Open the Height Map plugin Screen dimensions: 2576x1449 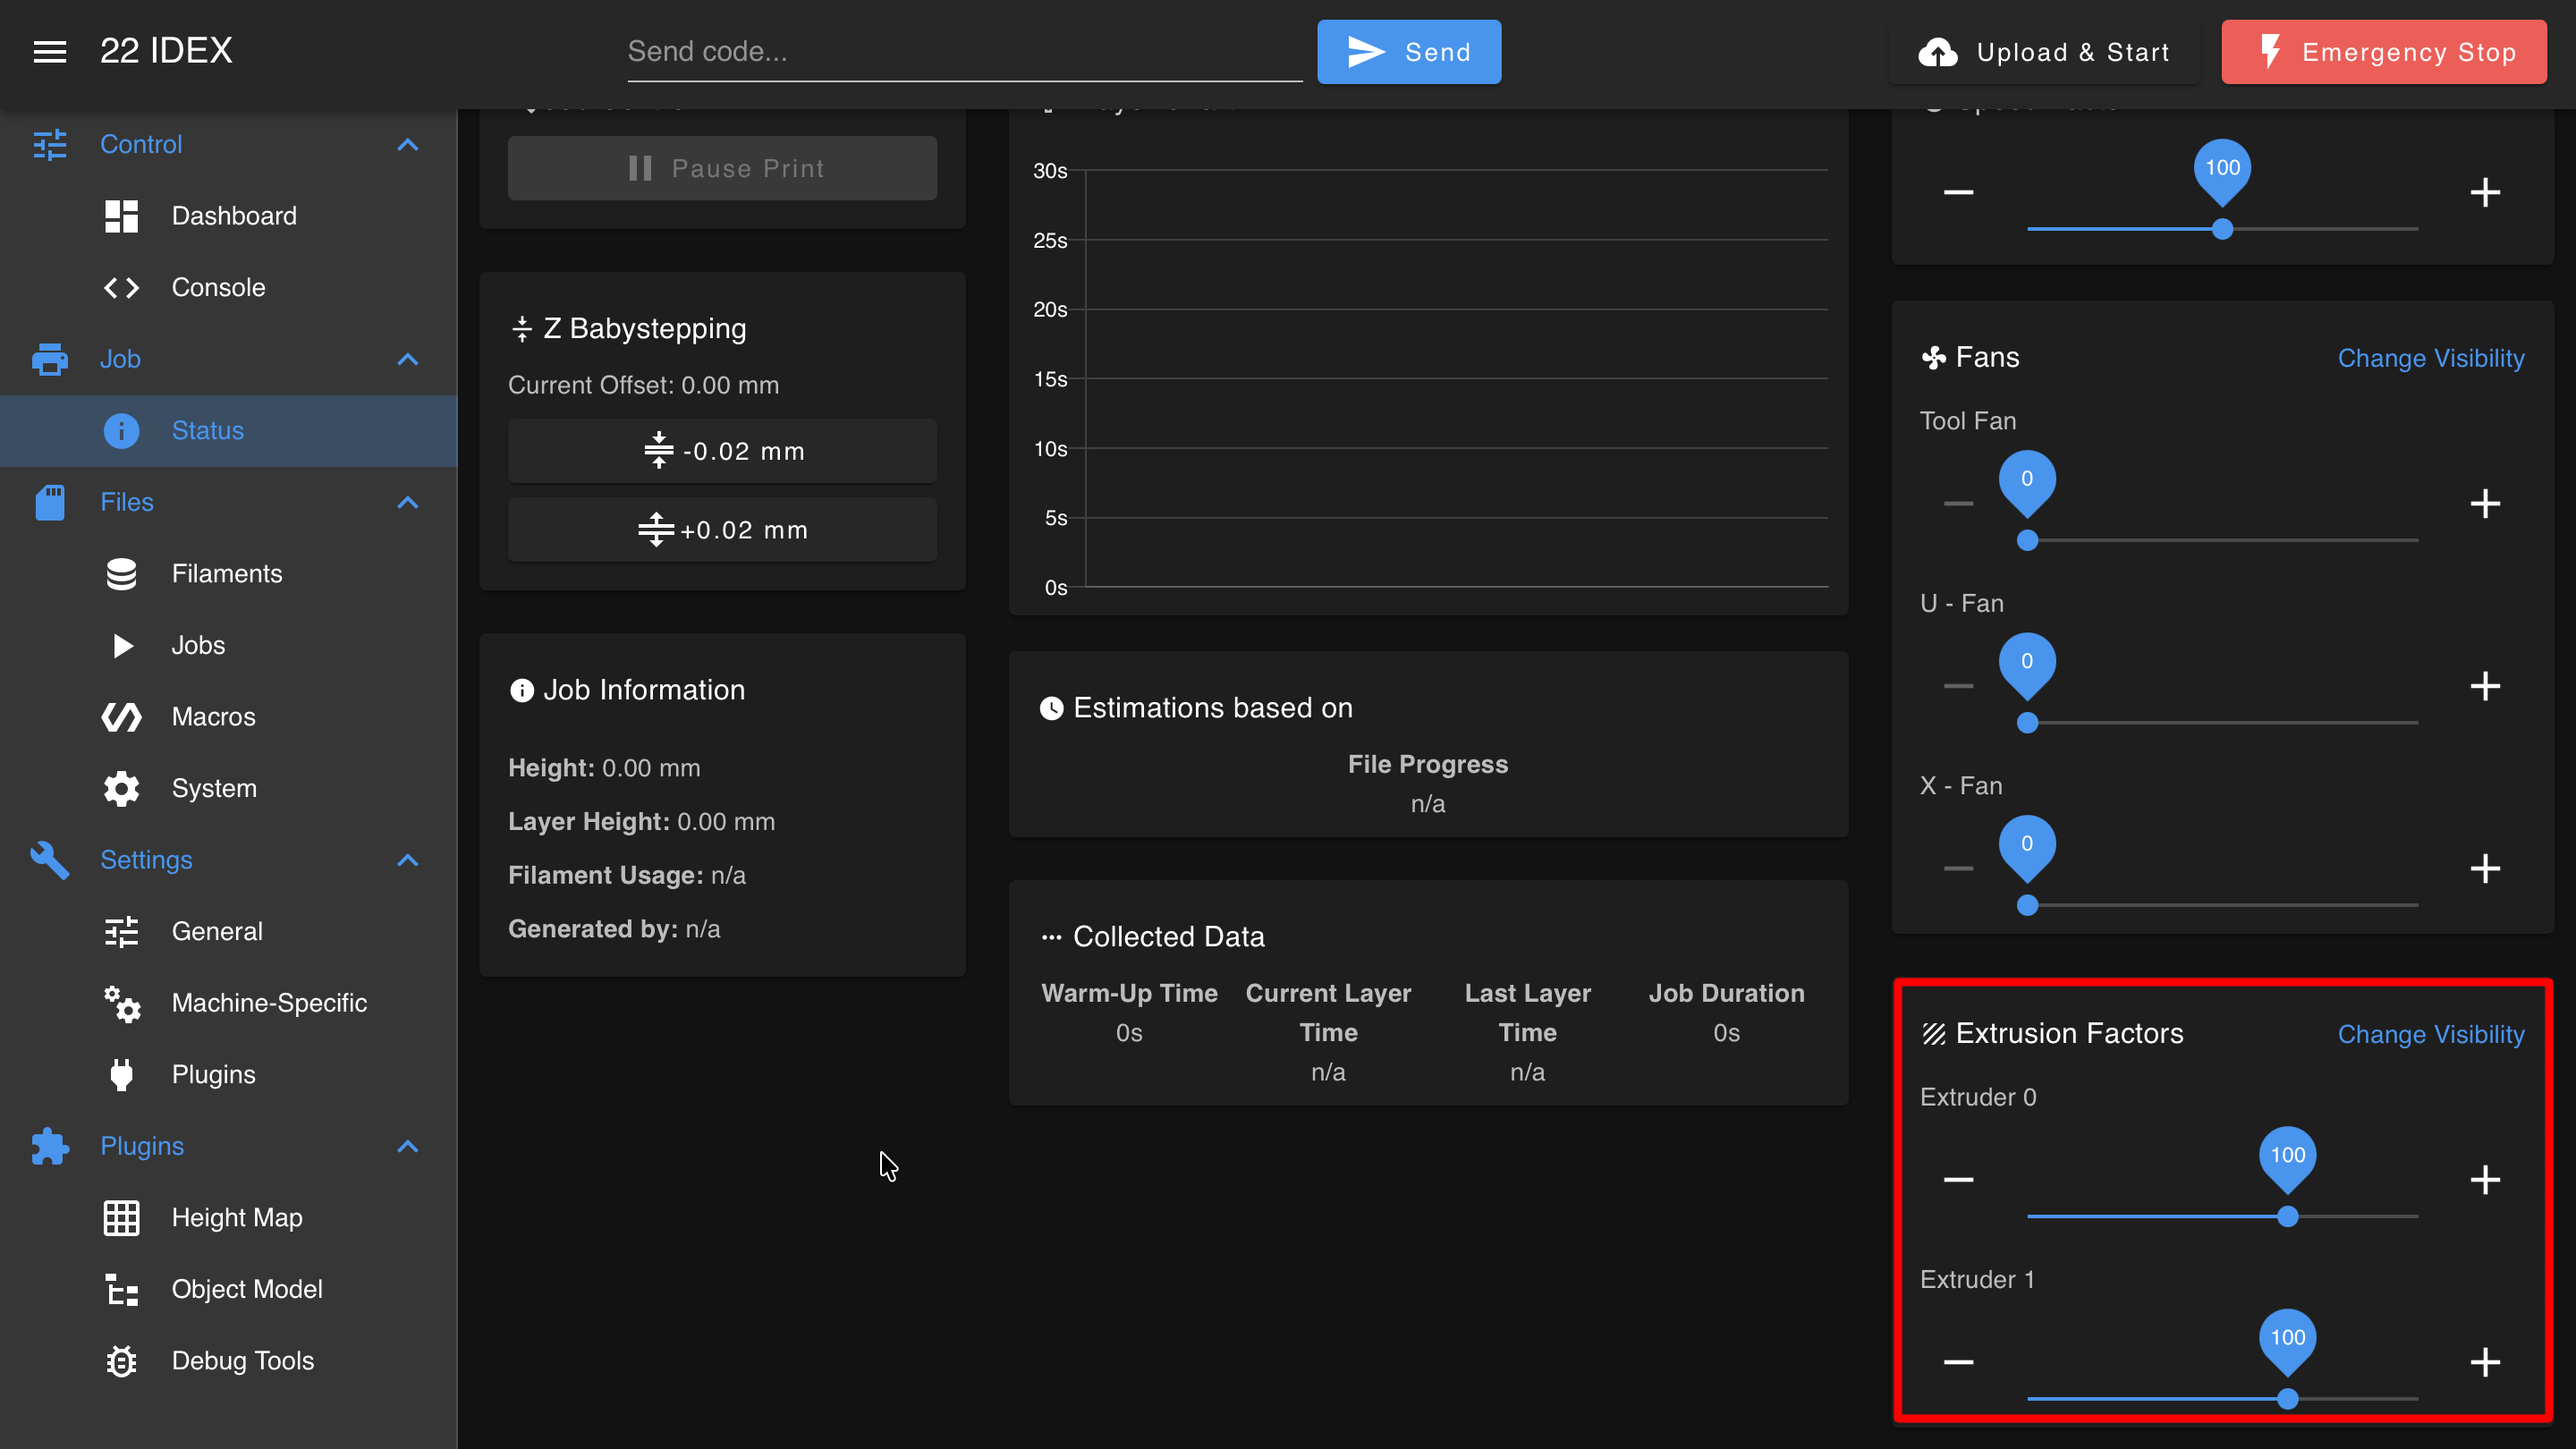229,1217
